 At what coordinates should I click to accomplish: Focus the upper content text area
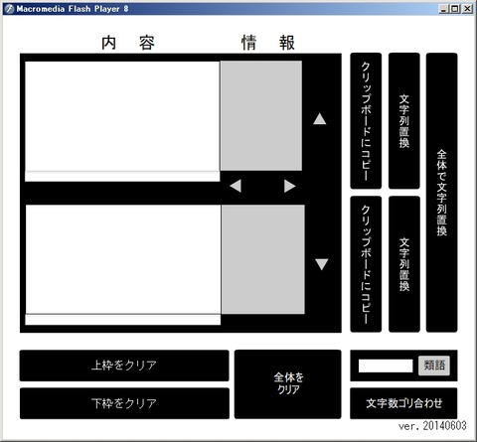[122, 116]
